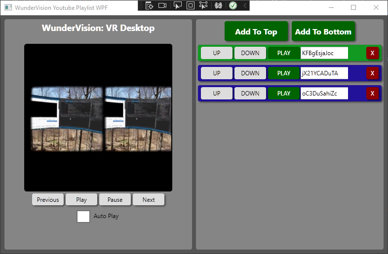Image resolution: width=388 pixels, height=254 pixels.
Task: Delete the jX21YCADuTA playlist item
Action: pyautogui.click(x=372, y=73)
